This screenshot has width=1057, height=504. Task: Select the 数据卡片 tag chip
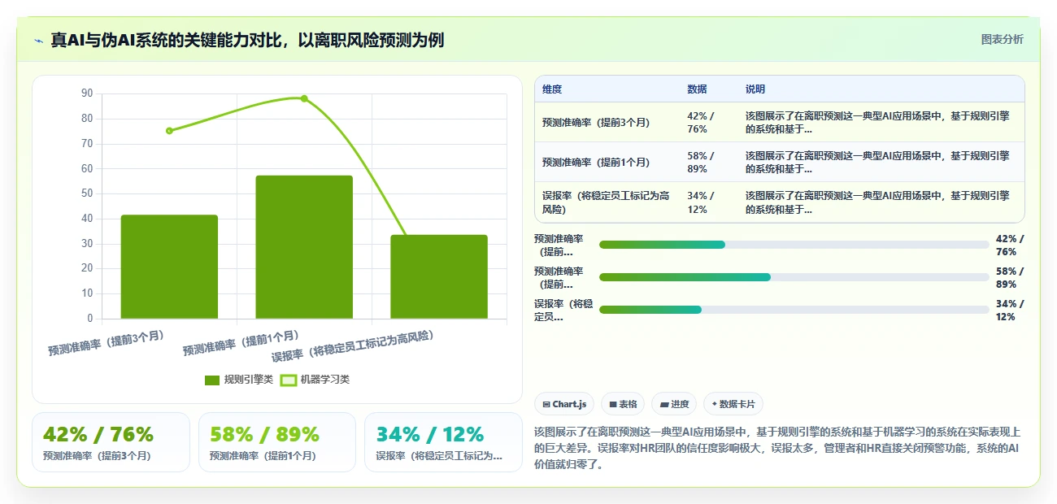[x=733, y=404]
